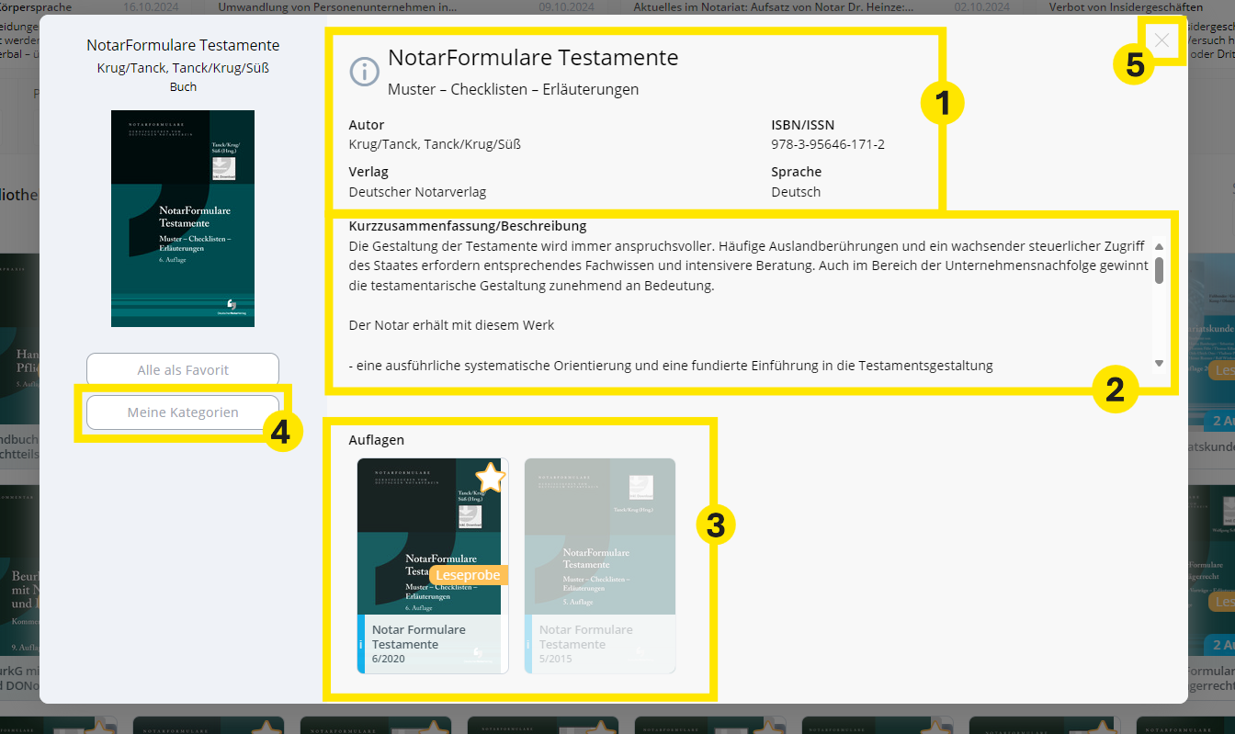
Task: Click the info strip on the 5/2015 edition card
Action: coord(528,644)
